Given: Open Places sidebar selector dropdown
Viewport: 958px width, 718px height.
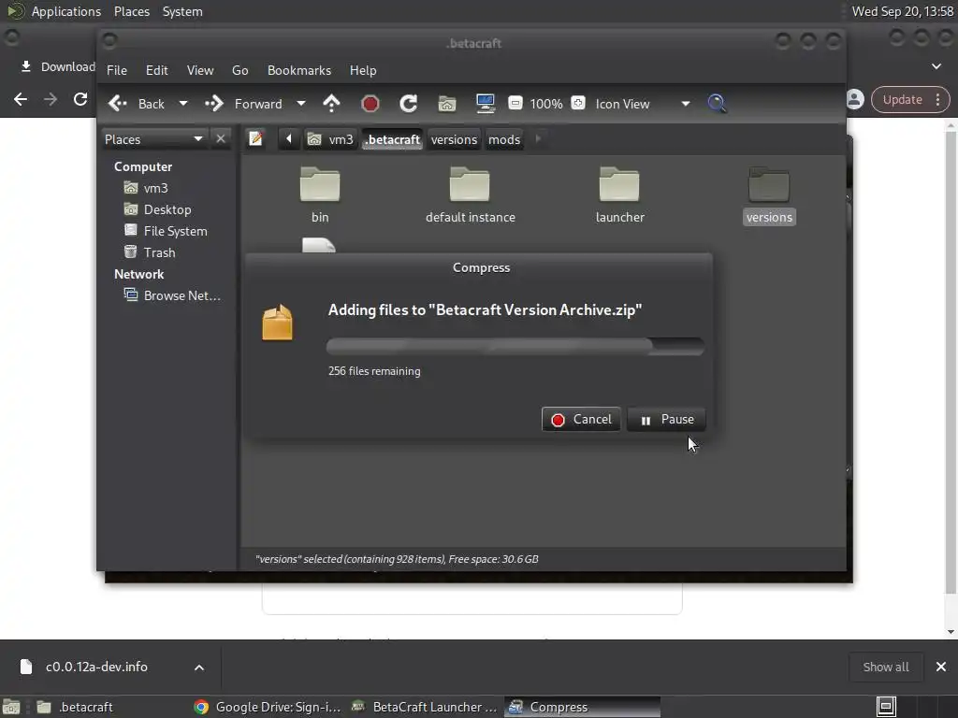Looking at the screenshot, I should point(154,139).
